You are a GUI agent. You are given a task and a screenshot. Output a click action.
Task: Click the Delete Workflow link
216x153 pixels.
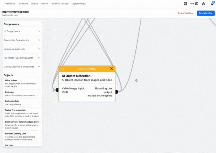pyautogui.click(x=185, y=13)
